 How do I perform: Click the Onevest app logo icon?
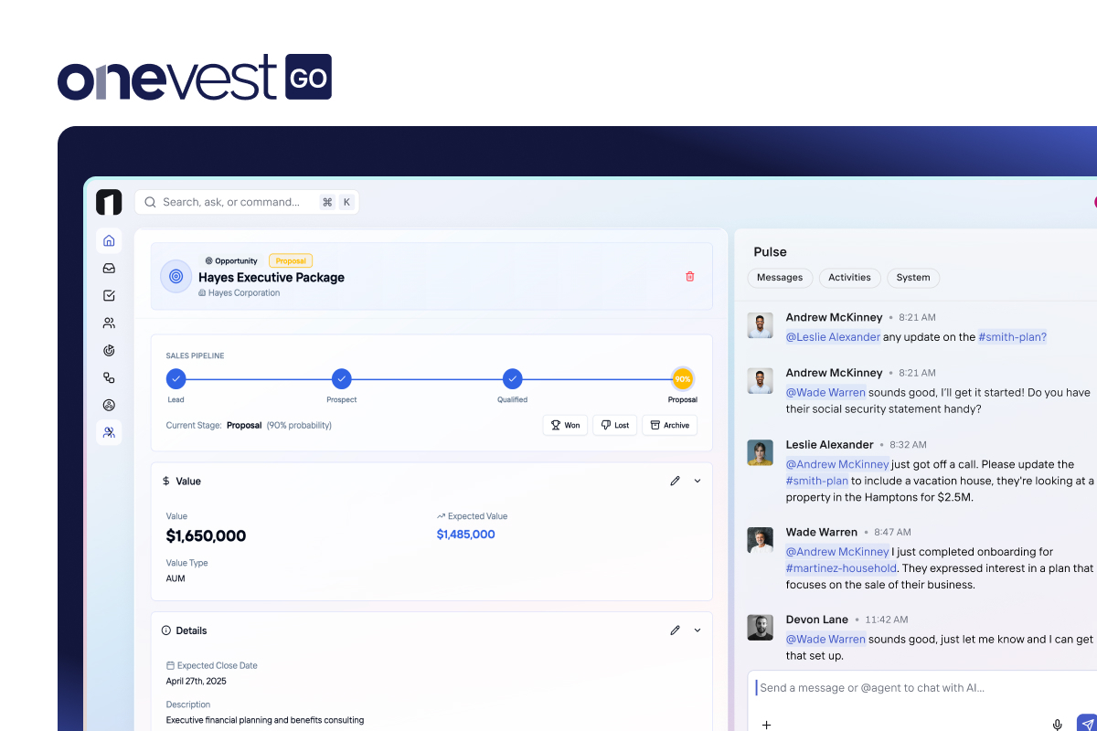tap(109, 202)
